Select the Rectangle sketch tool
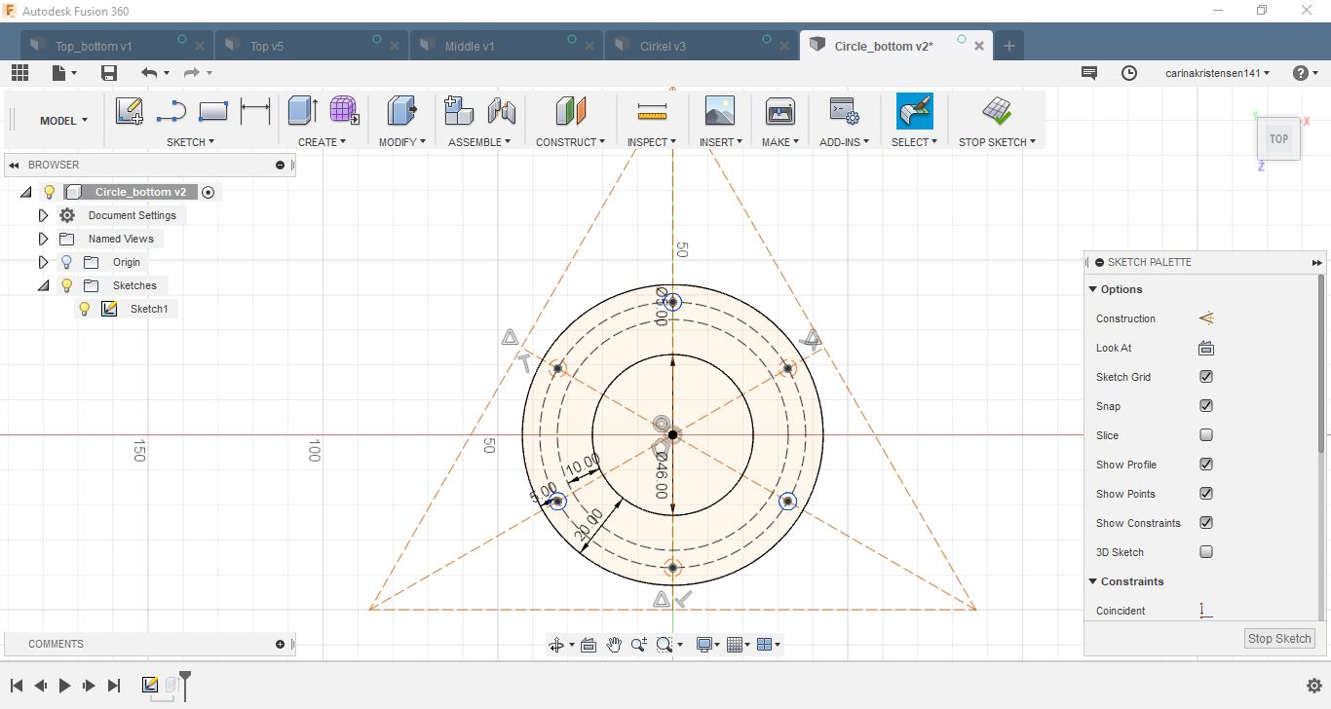The width and height of the screenshot is (1331, 709). tap(212, 111)
